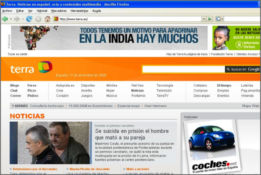
Task: Open the Nat Geo section
Action: [137, 85]
